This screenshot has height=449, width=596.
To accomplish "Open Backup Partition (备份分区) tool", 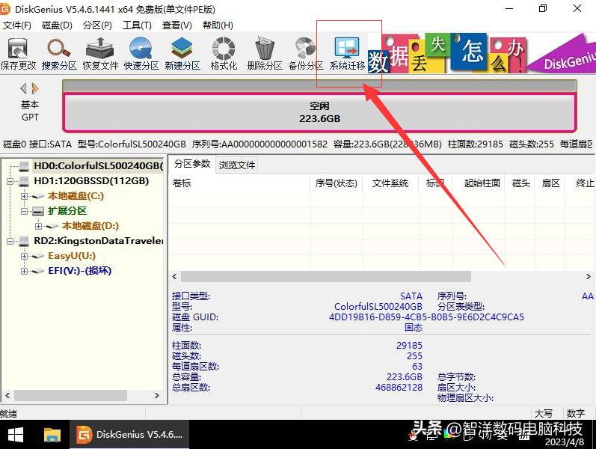I will click(x=306, y=54).
